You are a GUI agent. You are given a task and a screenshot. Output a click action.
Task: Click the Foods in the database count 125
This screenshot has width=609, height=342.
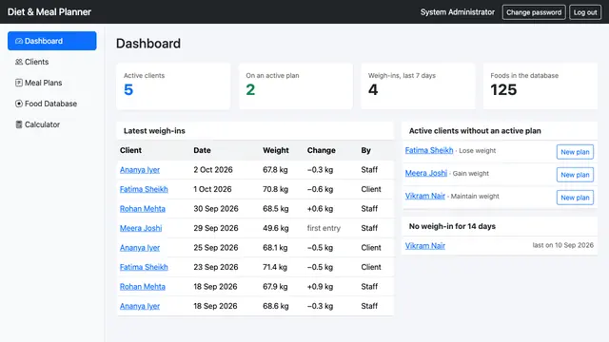click(503, 90)
